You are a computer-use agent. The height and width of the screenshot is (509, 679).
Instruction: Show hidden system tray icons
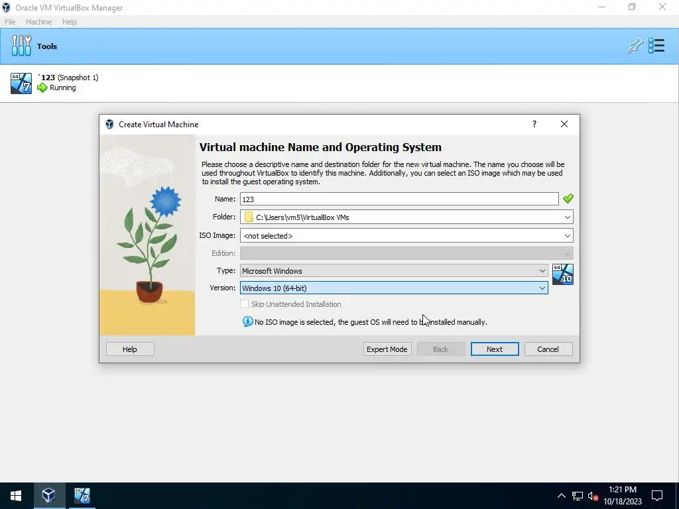point(561,496)
